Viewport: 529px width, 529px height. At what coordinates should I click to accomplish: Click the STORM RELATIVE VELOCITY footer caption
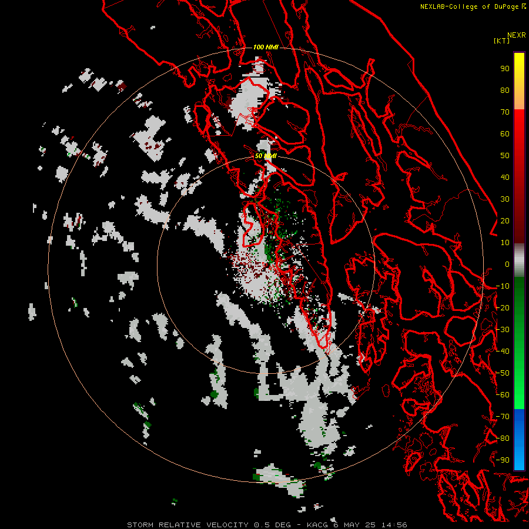click(267, 525)
